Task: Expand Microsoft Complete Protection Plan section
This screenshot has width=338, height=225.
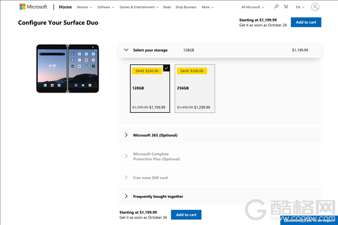Action: tap(220, 156)
